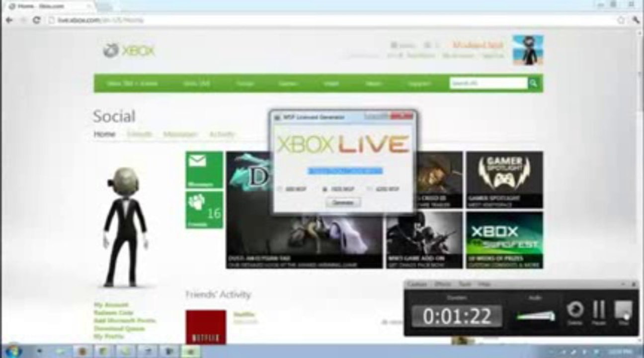
Task: Focus the Xbox site search field
Action: pos(488,83)
